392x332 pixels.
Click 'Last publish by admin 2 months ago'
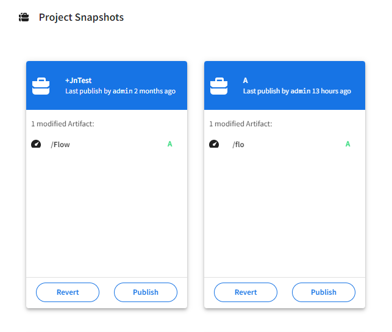(120, 91)
